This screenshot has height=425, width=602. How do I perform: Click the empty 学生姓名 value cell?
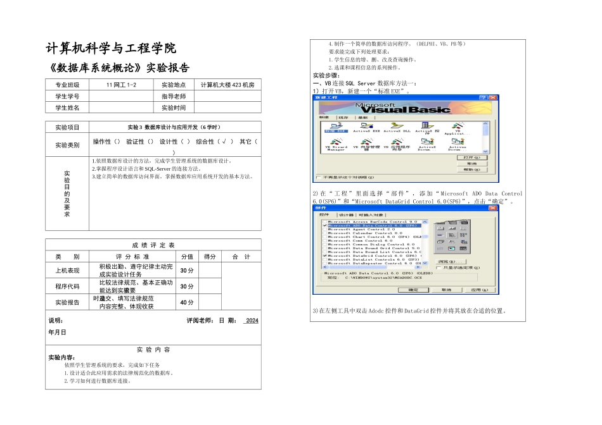(x=121, y=108)
